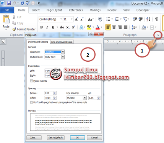Screen dimensions: 164x143
Task: Click the Spelling check icon in title bar
Action: point(28,3)
